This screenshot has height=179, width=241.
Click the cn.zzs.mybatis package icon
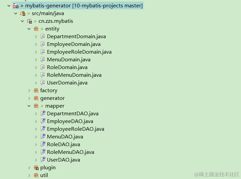coord(29,21)
